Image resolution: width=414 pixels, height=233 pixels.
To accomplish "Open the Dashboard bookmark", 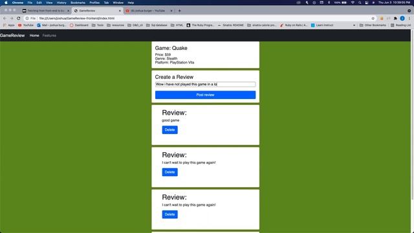I will coord(79,25).
